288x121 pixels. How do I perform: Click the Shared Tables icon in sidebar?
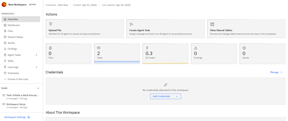point(5,37)
